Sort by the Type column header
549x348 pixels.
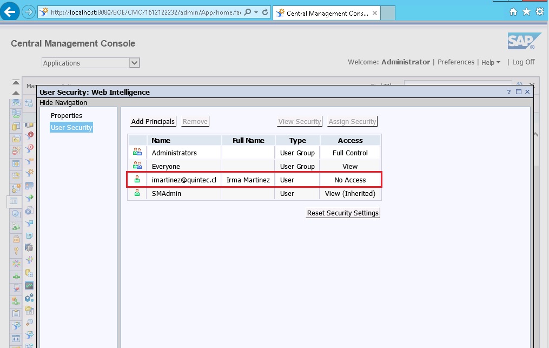pos(297,140)
